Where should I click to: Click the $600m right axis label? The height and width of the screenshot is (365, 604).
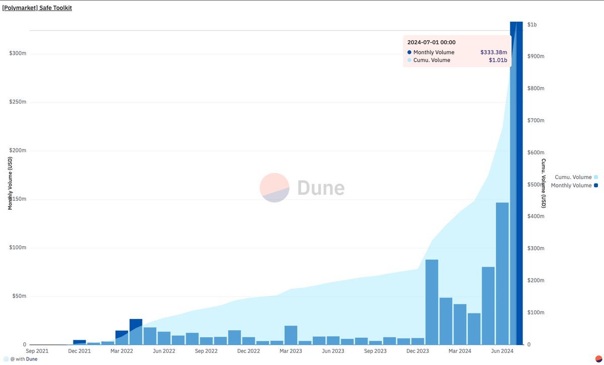(536, 153)
